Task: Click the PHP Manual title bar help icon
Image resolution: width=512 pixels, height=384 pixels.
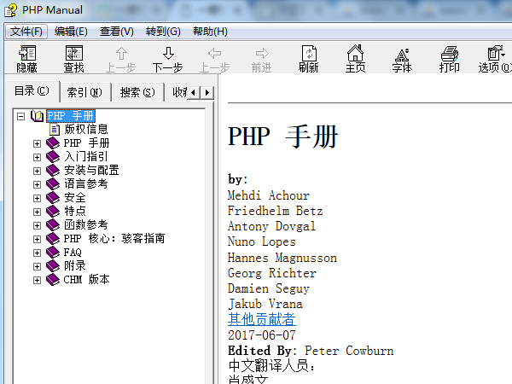Action: pyautogui.click(x=11, y=10)
